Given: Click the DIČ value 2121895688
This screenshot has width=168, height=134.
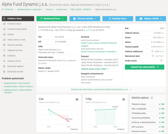Looking at the screenshot, I should pyautogui.click(x=61, y=42).
